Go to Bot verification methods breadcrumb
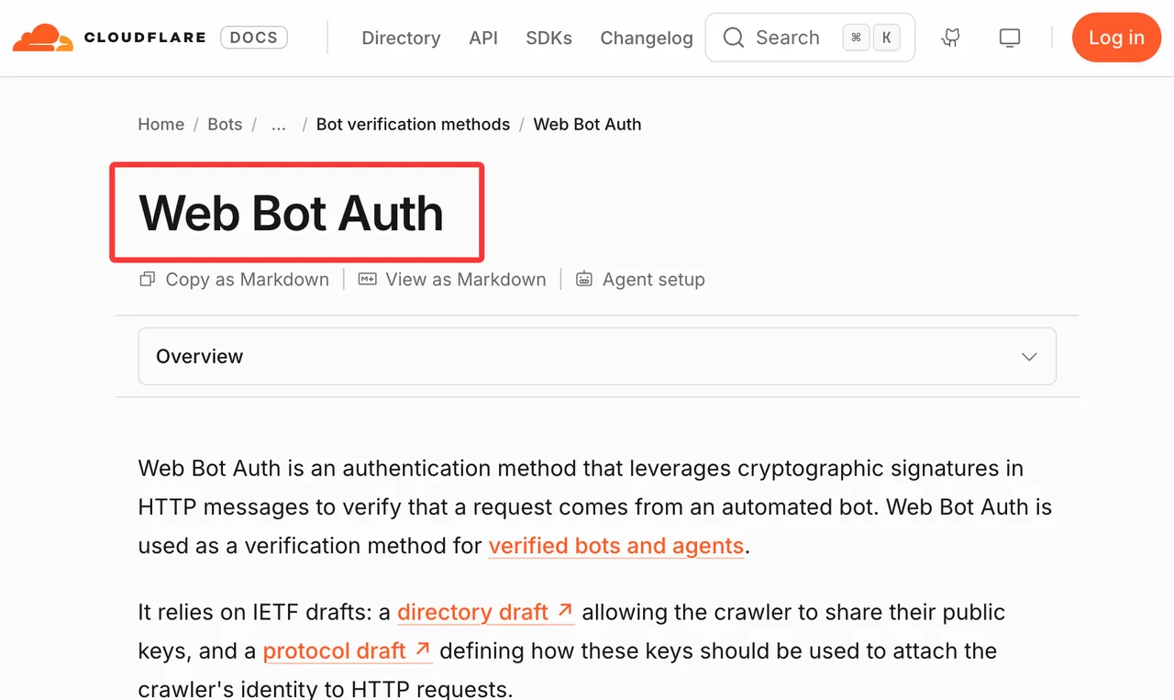 (x=413, y=125)
